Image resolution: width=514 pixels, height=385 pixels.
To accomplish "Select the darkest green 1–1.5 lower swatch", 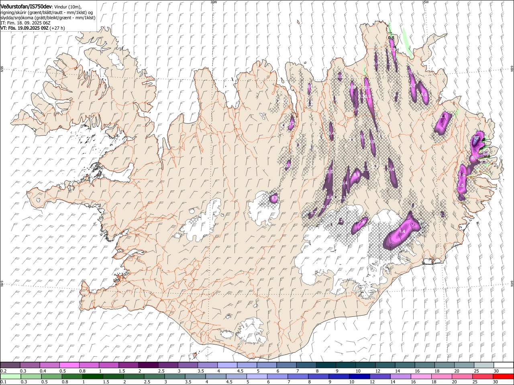I will tap(92, 377).
